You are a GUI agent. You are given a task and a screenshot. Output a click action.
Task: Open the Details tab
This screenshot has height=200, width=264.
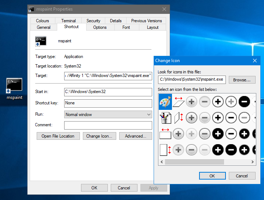116,21
